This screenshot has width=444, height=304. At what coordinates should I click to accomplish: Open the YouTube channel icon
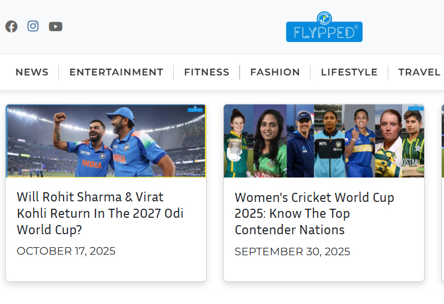point(55,27)
